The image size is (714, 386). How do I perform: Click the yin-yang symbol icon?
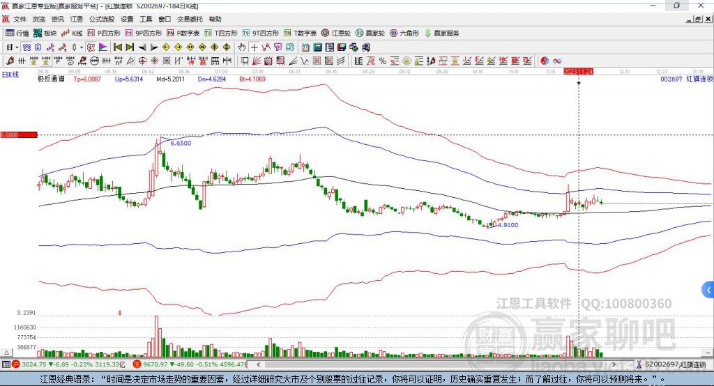coord(545,61)
